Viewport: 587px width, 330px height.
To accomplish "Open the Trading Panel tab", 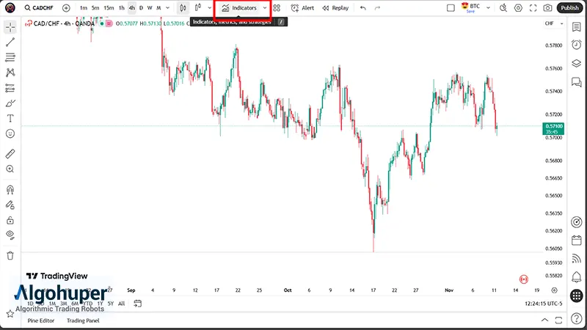I will point(83,320).
